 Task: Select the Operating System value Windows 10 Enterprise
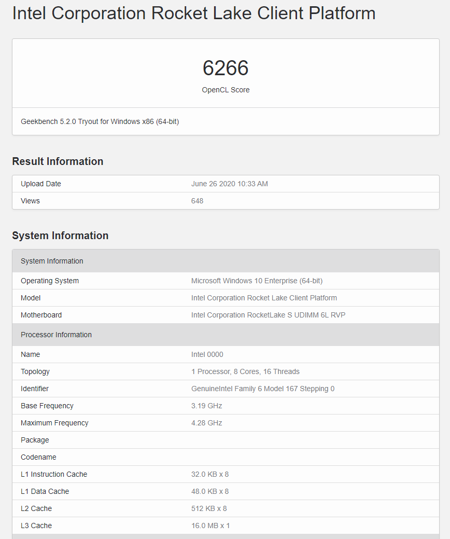coord(257,281)
